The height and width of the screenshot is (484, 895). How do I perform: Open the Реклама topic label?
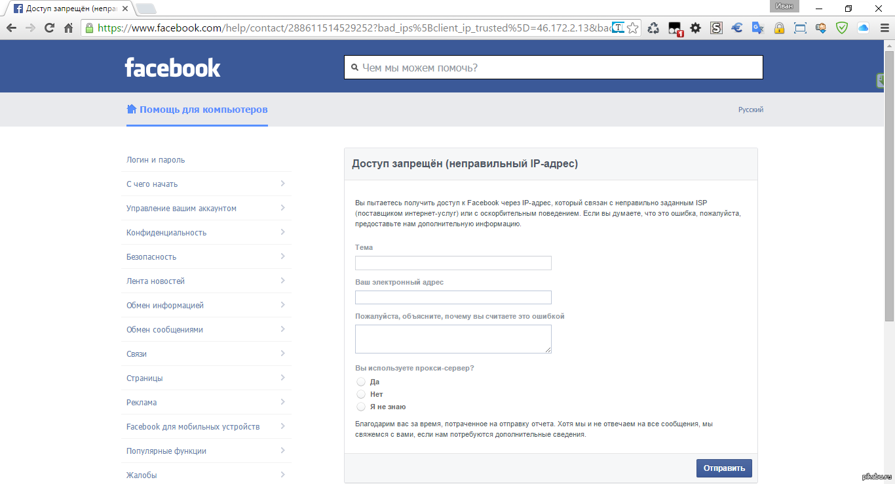point(142,403)
